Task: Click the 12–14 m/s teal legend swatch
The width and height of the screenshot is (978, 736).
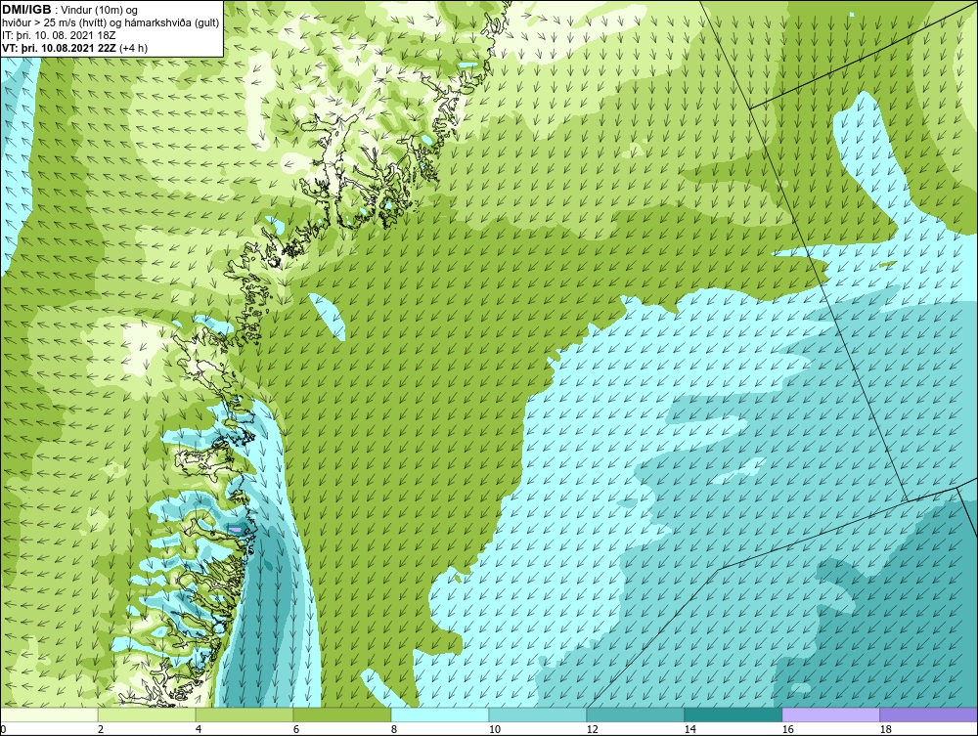Action: click(x=635, y=714)
